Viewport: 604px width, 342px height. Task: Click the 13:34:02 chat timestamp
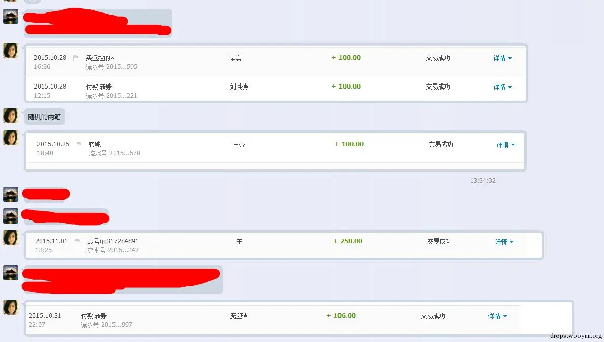pyautogui.click(x=483, y=181)
